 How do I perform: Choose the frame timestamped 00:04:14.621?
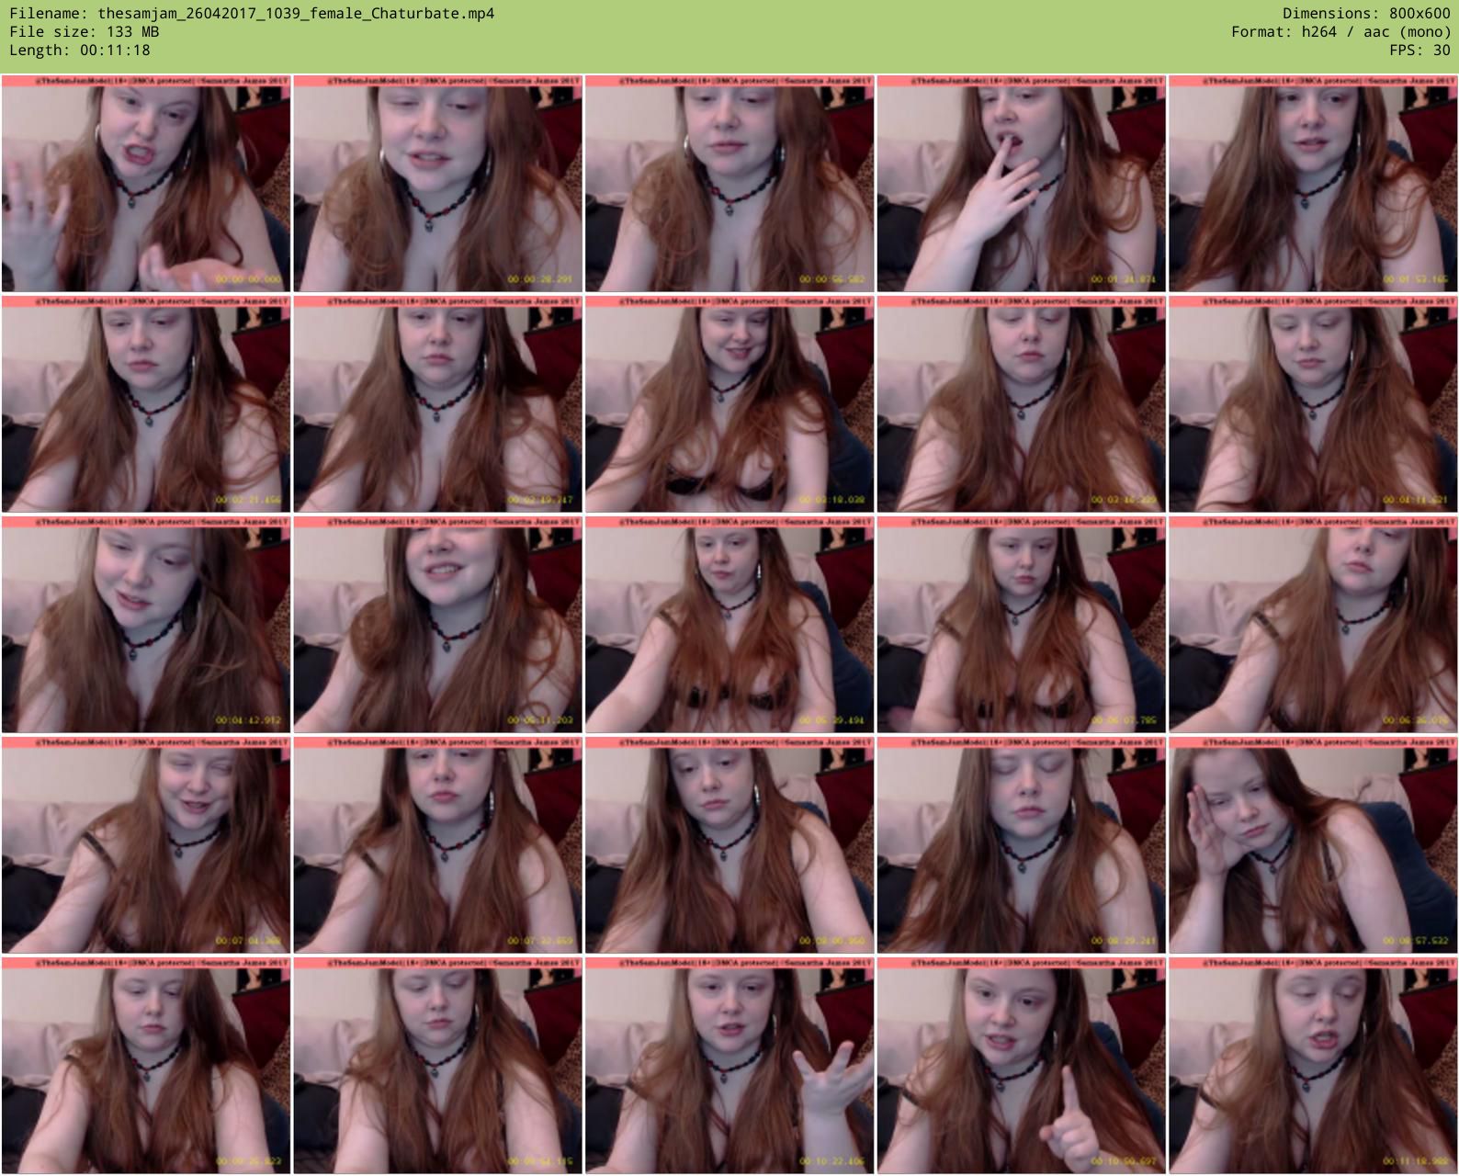[x=1313, y=404]
